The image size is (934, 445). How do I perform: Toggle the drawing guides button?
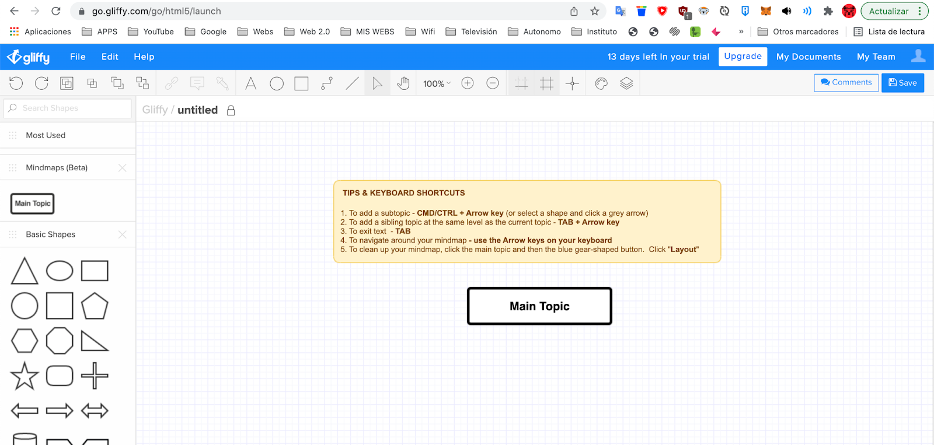coord(572,83)
